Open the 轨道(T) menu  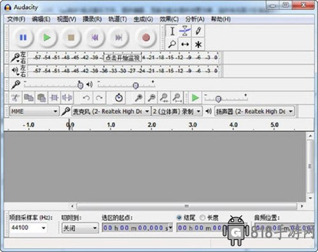pos(118,19)
